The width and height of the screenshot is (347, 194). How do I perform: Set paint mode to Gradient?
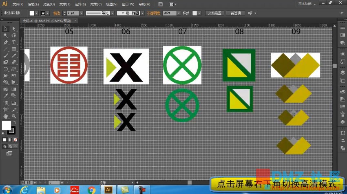(10, 140)
